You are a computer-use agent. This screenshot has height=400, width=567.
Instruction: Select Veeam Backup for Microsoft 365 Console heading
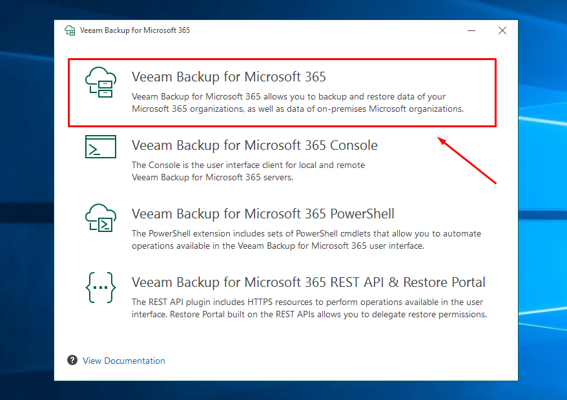pyautogui.click(x=254, y=145)
